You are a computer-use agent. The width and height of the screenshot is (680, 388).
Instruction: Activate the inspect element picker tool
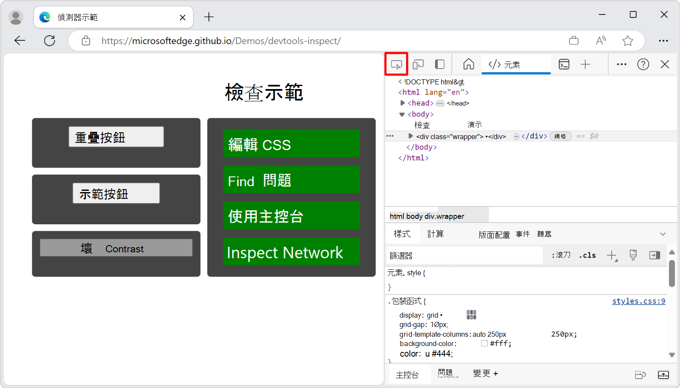396,64
